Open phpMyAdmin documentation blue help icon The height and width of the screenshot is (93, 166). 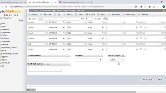pos(10,15)
